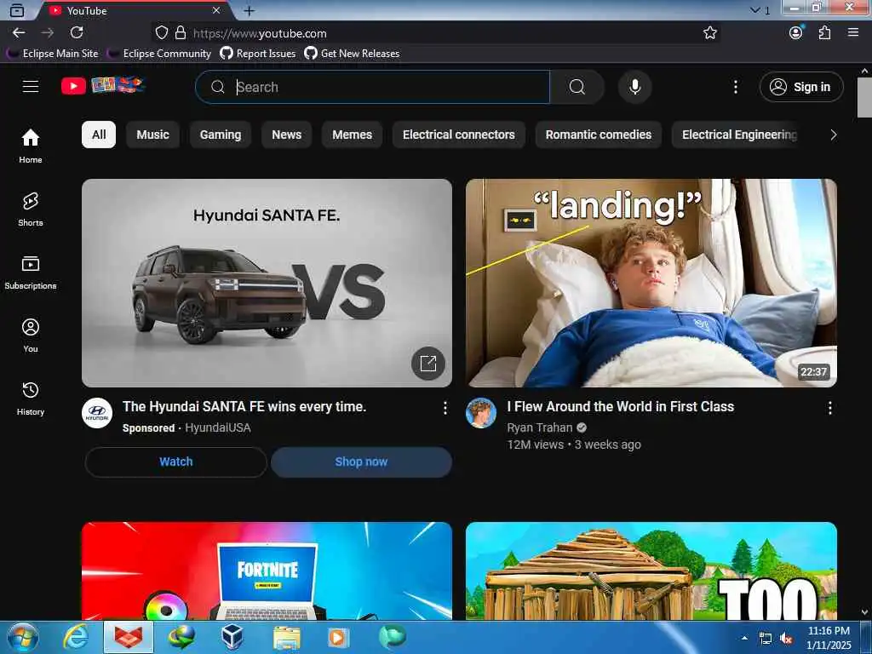Open Report Issues bookmark
This screenshot has height=654, width=872.
click(x=258, y=54)
